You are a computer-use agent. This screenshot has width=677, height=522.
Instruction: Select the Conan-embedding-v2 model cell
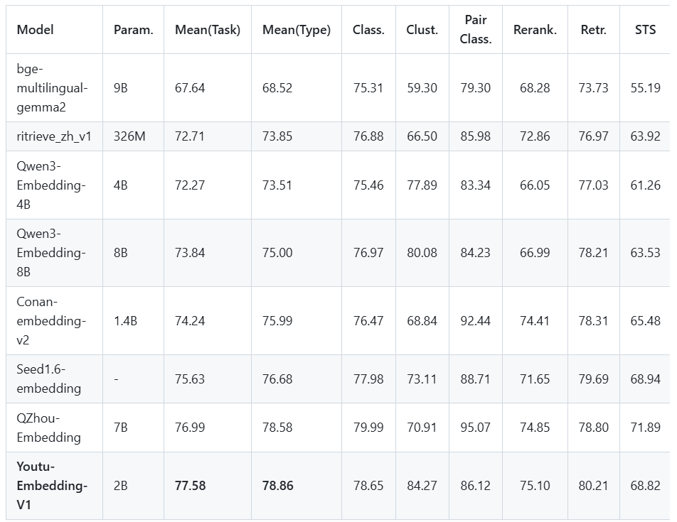(51, 321)
